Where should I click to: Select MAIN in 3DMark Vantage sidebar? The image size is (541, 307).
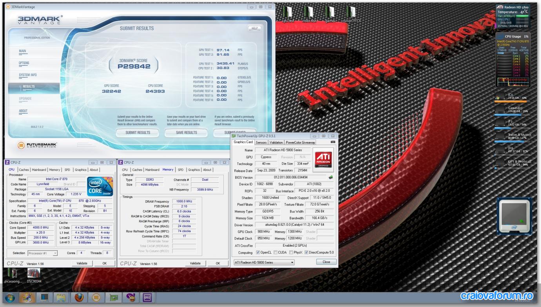tap(23, 51)
